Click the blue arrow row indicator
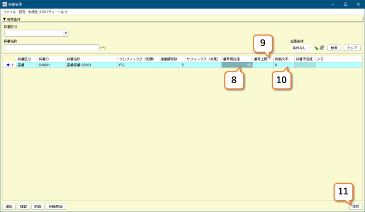 [x=8, y=65]
